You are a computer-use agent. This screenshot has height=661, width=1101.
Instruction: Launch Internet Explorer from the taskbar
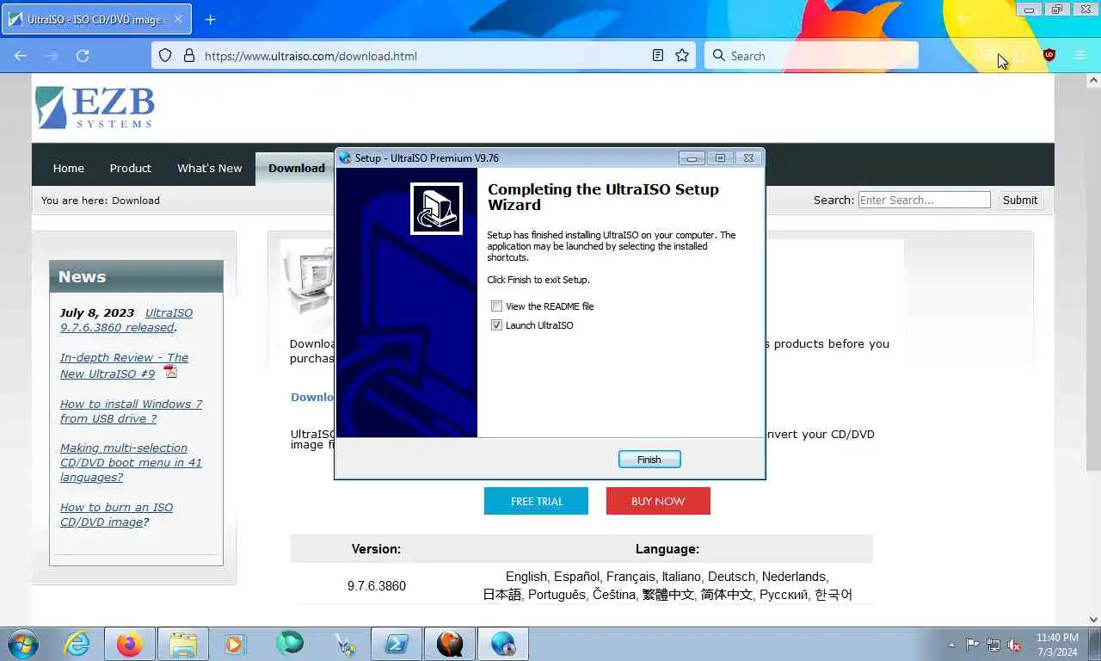click(x=77, y=643)
